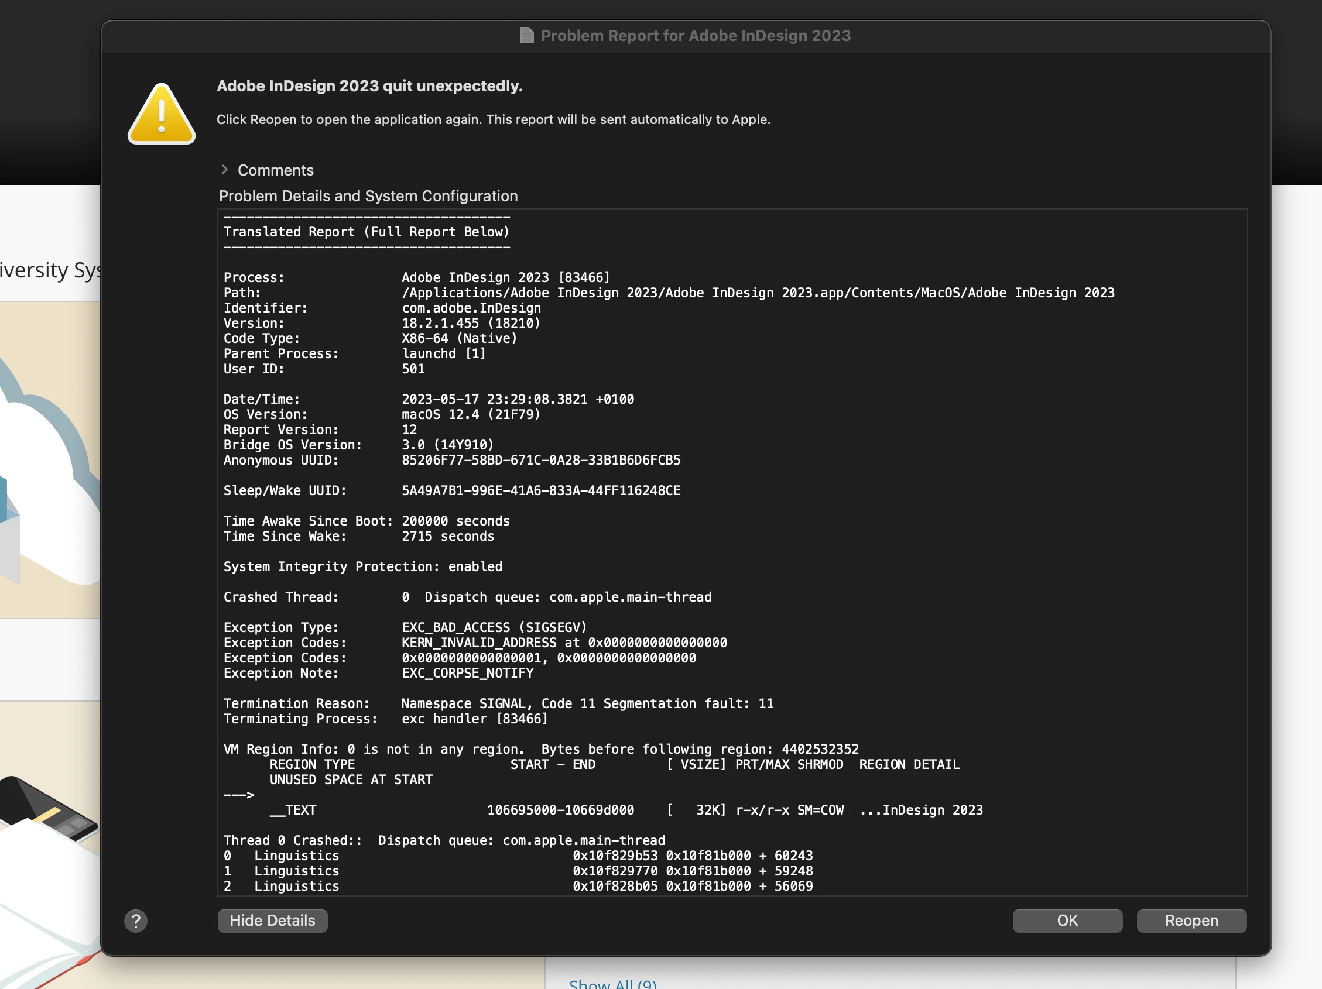
Task: Click the 'Problem Details and System Configuration' label
Action: (368, 196)
